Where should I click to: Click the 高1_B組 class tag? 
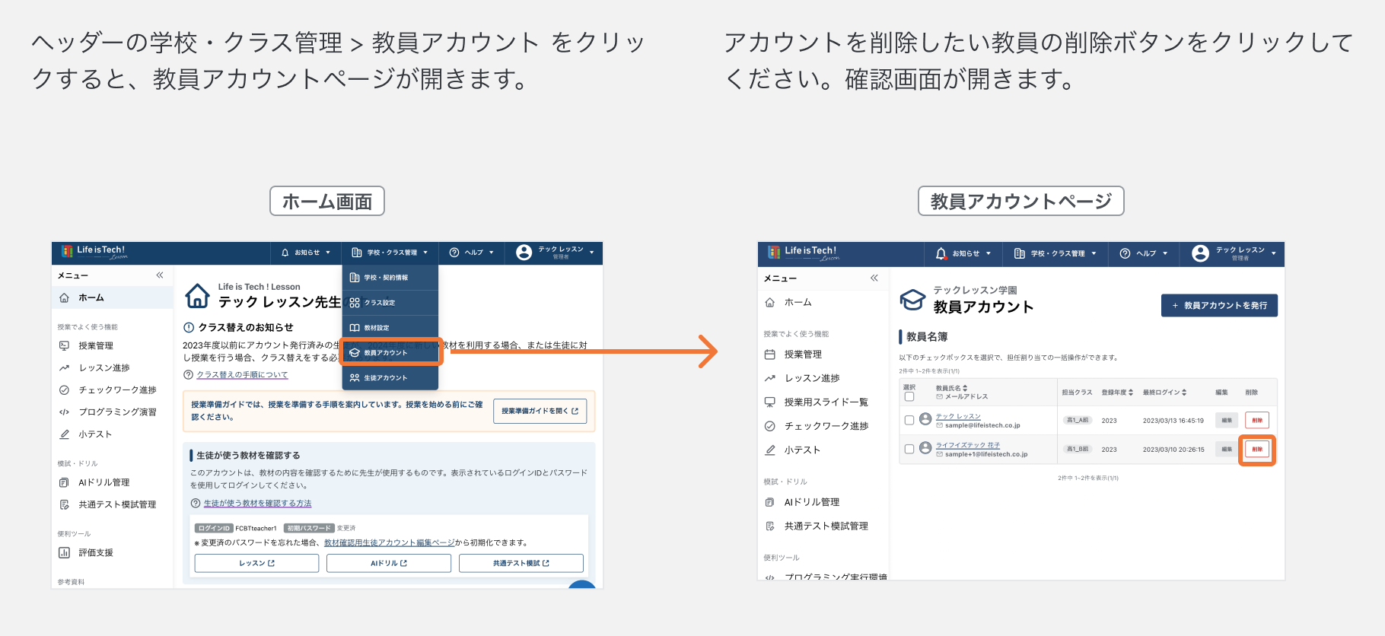[x=1078, y=449]
